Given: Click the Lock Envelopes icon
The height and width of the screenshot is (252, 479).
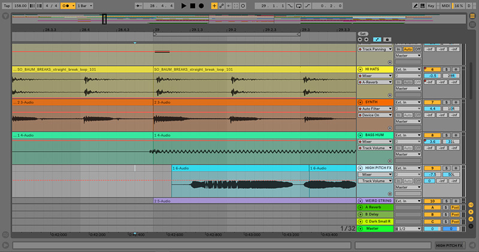Looking at the screenshot, I should pos(387,39).
